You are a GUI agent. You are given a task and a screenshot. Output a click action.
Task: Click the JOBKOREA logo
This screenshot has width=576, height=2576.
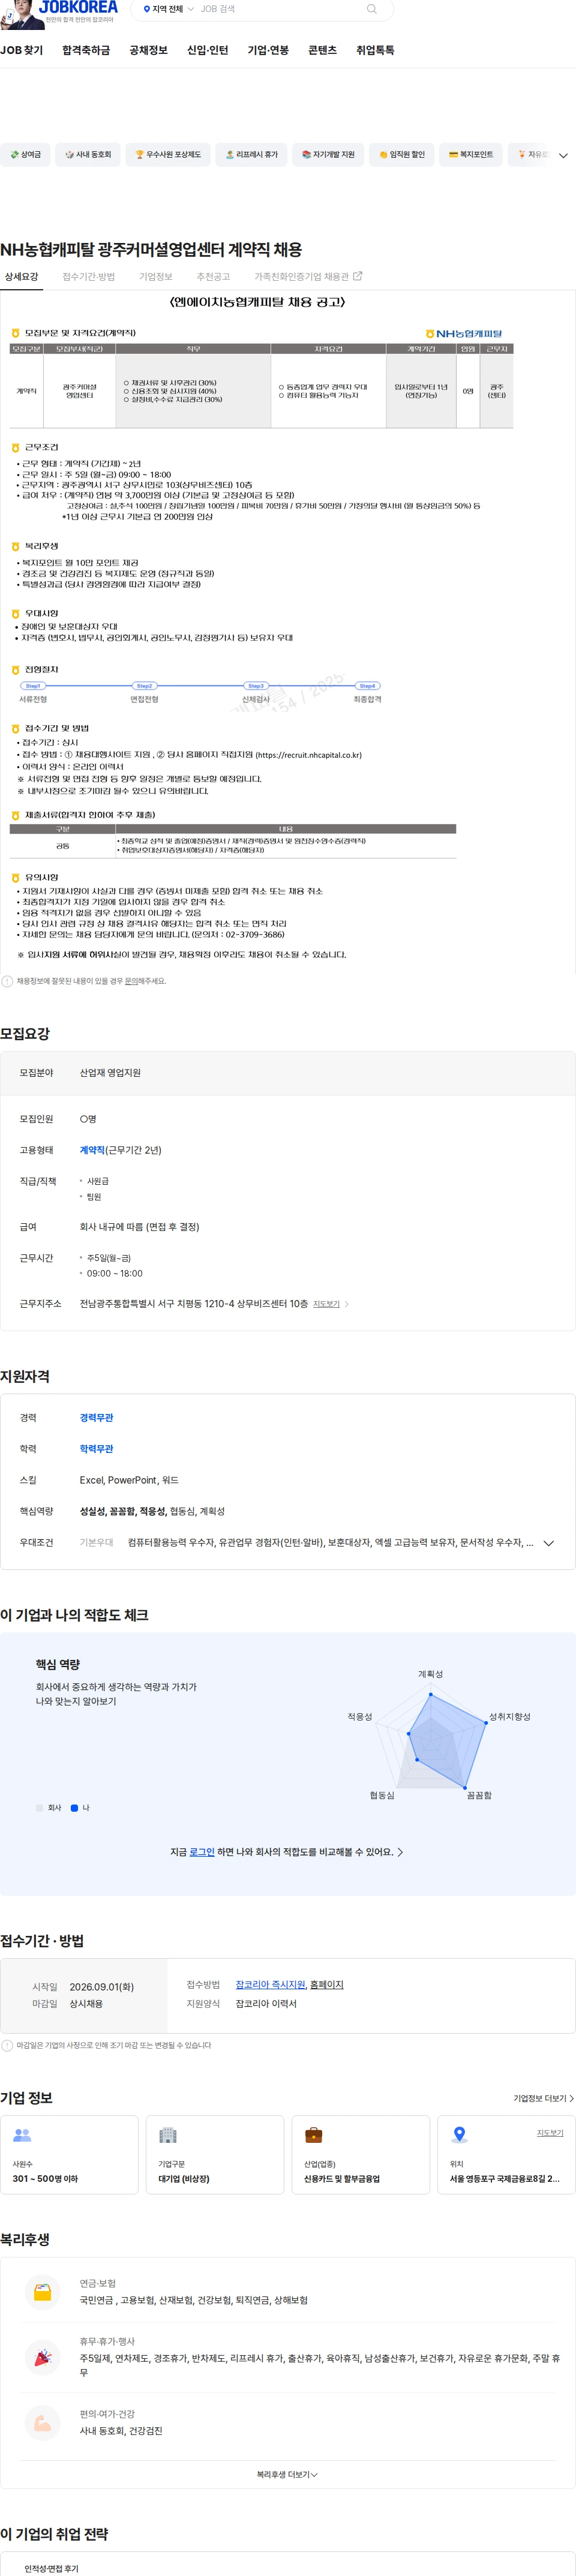(78, 7)
